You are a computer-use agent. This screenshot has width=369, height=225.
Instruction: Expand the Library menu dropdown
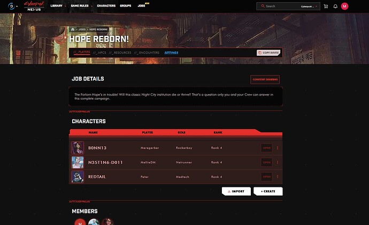pos(58,6)
